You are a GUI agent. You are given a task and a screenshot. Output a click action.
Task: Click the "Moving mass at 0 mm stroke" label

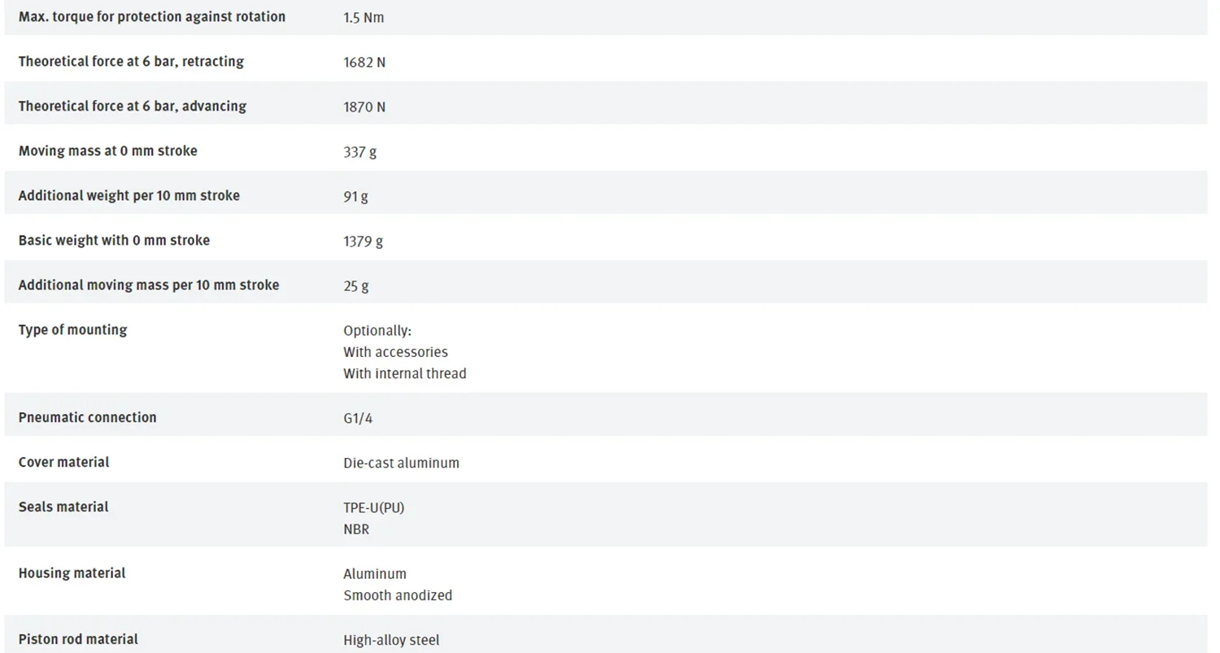point(107,151)
